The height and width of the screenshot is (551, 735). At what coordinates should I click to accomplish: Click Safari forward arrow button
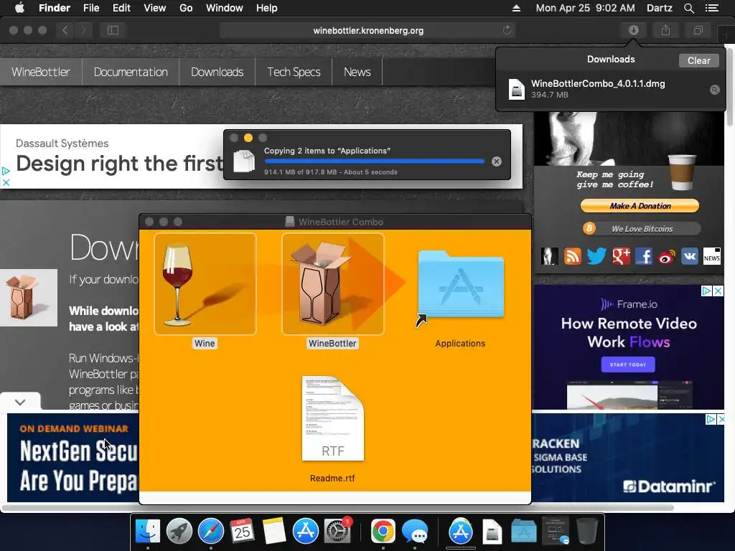point(83,30)
